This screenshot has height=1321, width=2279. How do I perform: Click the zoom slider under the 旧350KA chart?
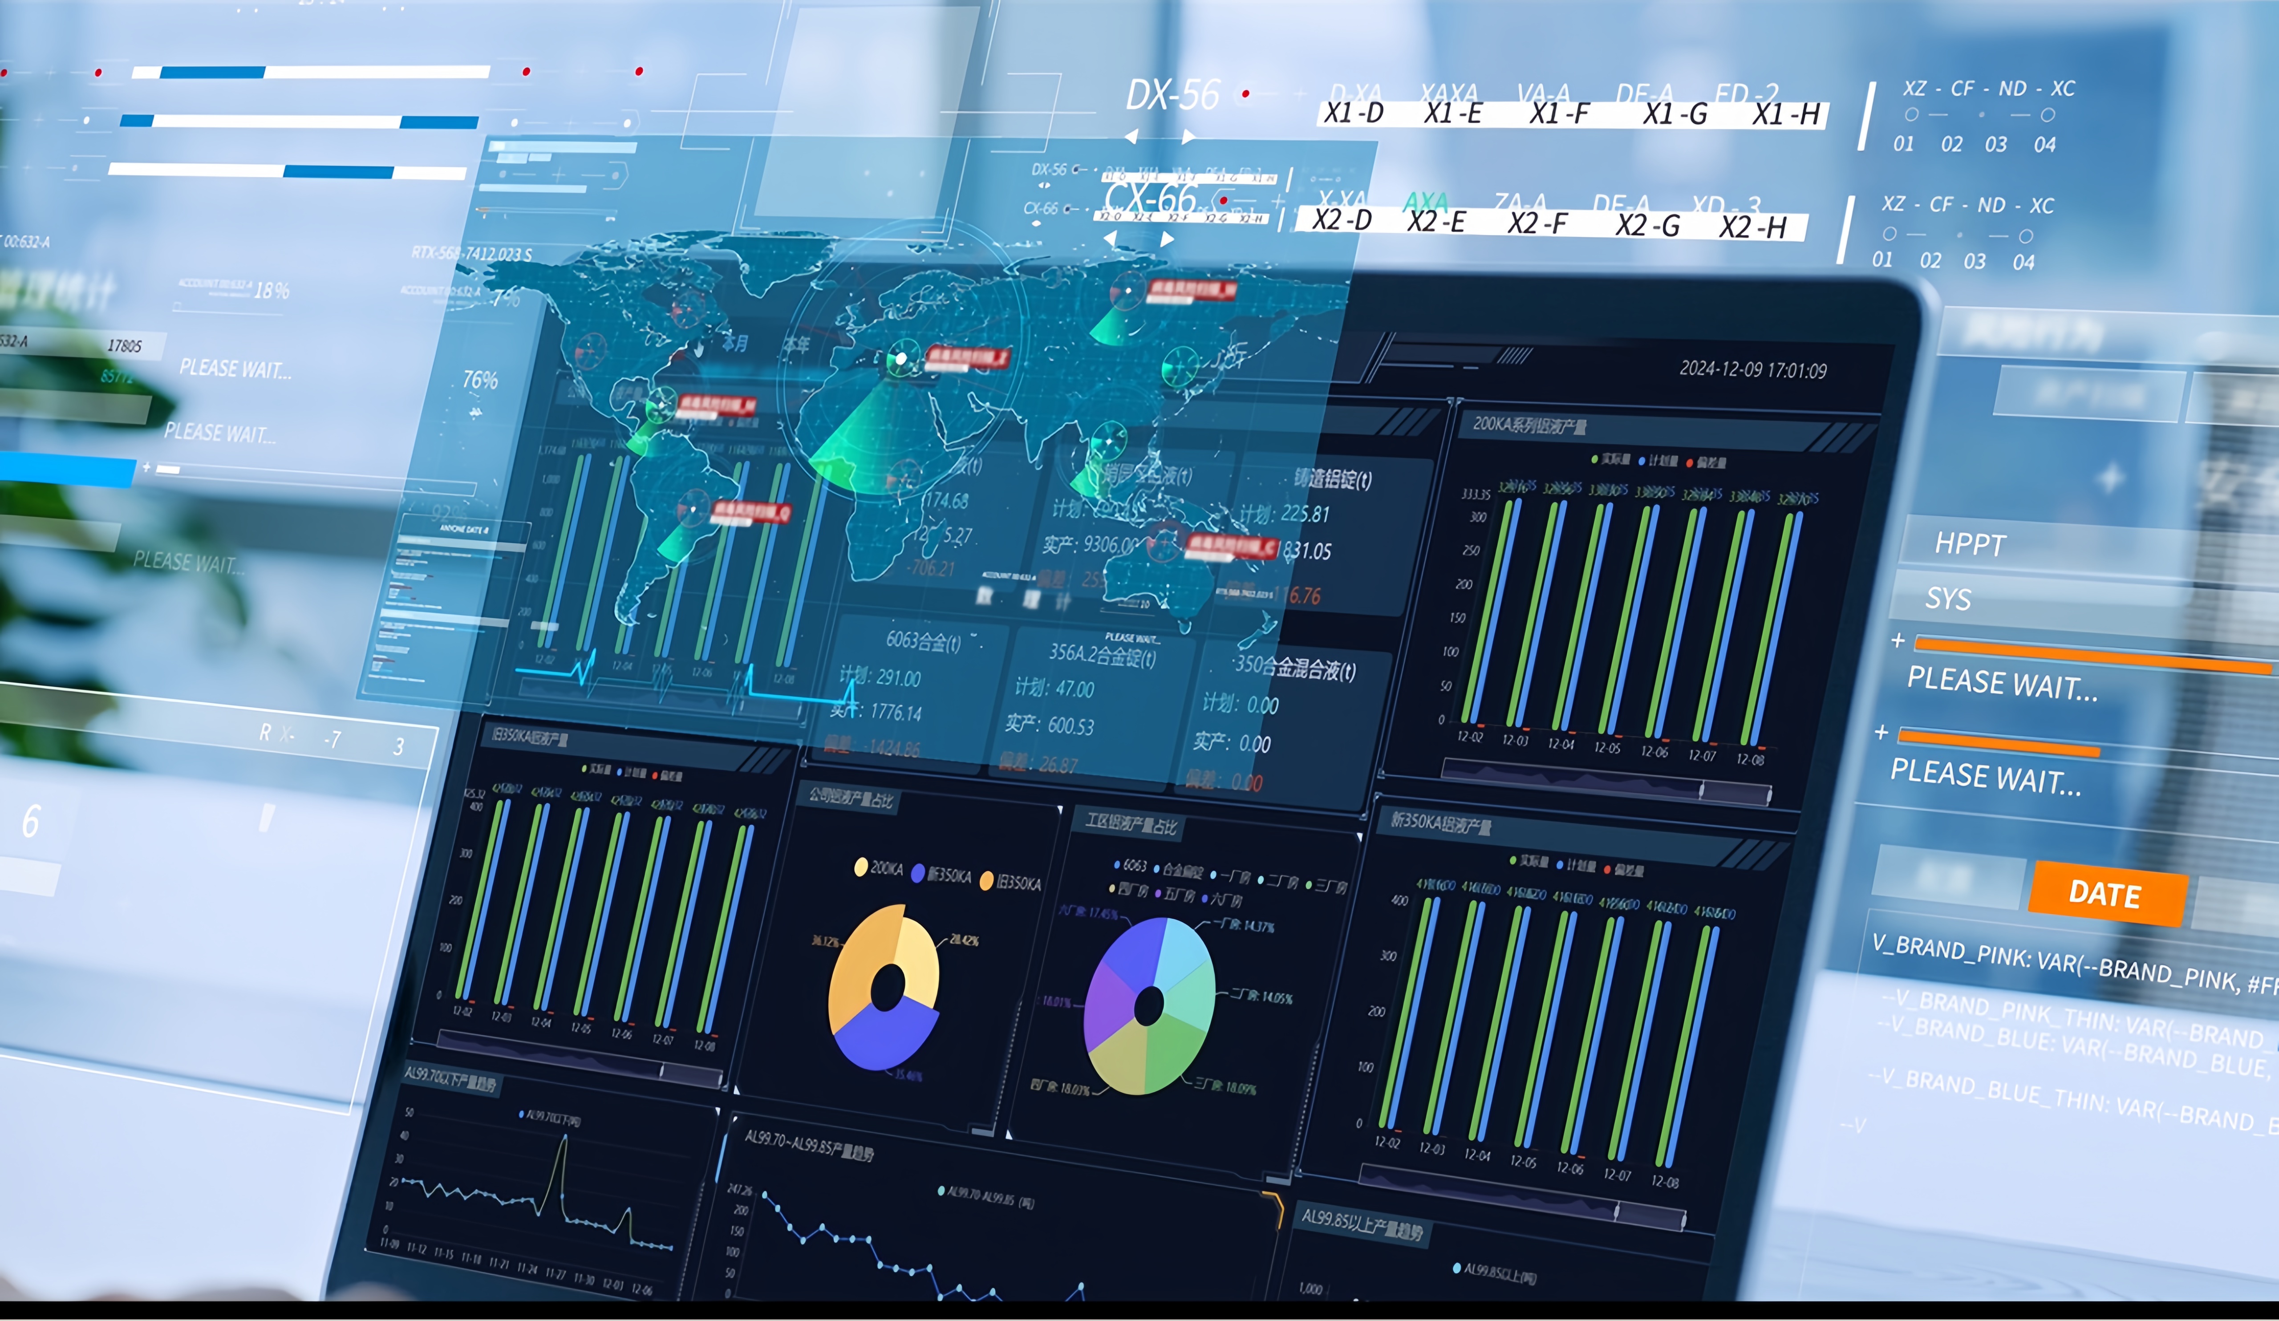[579, 1058]
